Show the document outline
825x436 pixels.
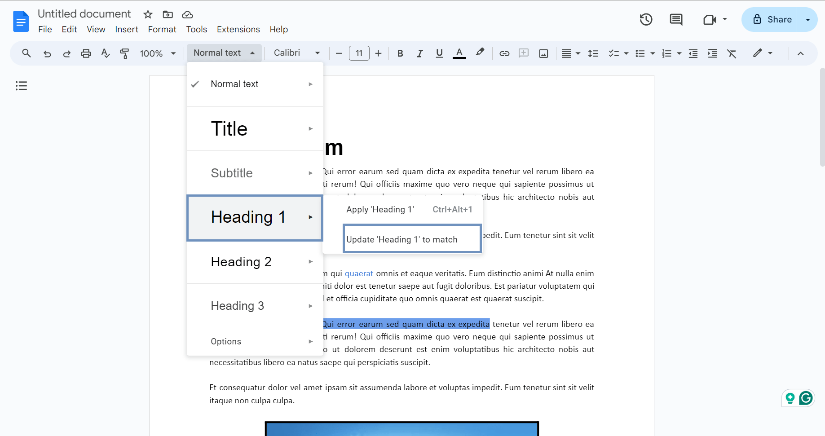[21, 85]
